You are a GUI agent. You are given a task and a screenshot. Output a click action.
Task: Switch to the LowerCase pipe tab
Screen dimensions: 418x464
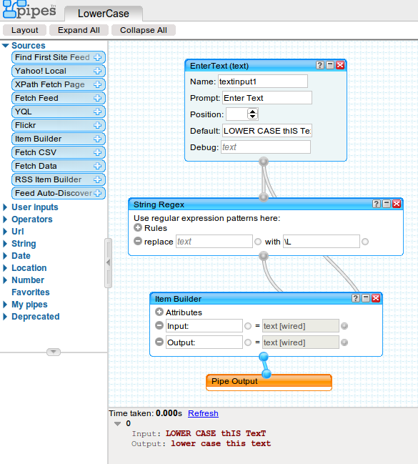[103, 14]
